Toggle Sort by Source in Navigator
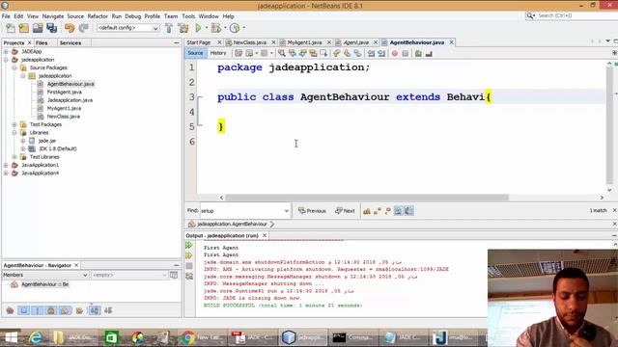618x347 pixels. (x=108, y=310)
